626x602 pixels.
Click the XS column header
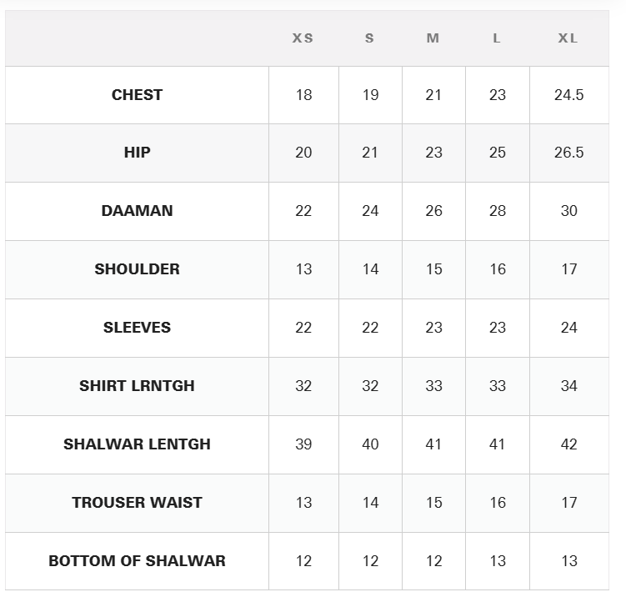(303, 38)
